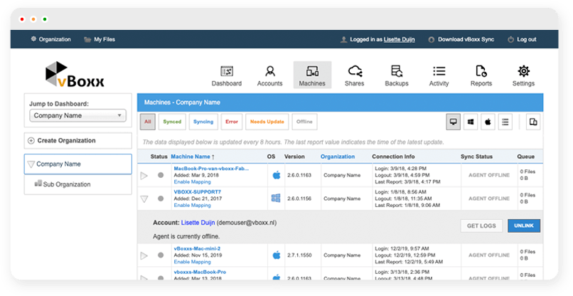573x296 pixels.
Task: Toggle the Needs Update filter
Action: [x=267, y=122]
